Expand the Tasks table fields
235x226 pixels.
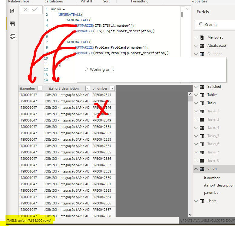coord(196,103)
